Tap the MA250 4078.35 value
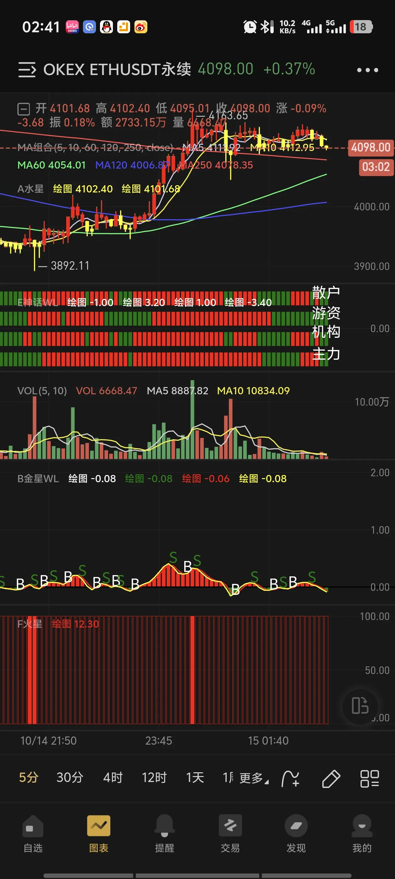395x879 pixels. (x=216, y=165)
